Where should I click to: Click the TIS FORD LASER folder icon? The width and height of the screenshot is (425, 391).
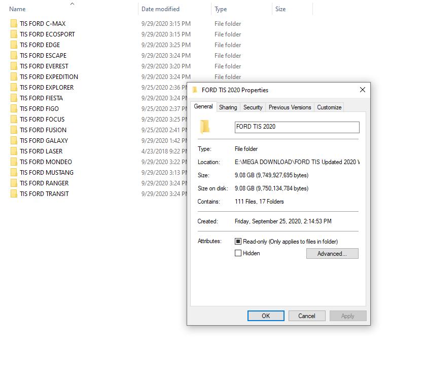pos(14,151)
